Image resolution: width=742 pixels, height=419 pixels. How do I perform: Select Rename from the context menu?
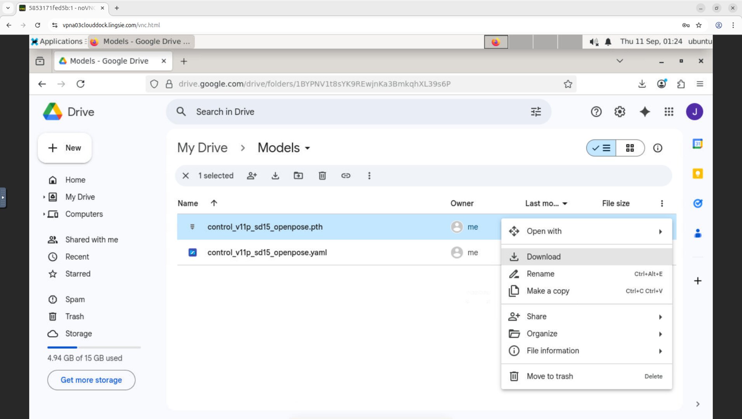[541, 274]
